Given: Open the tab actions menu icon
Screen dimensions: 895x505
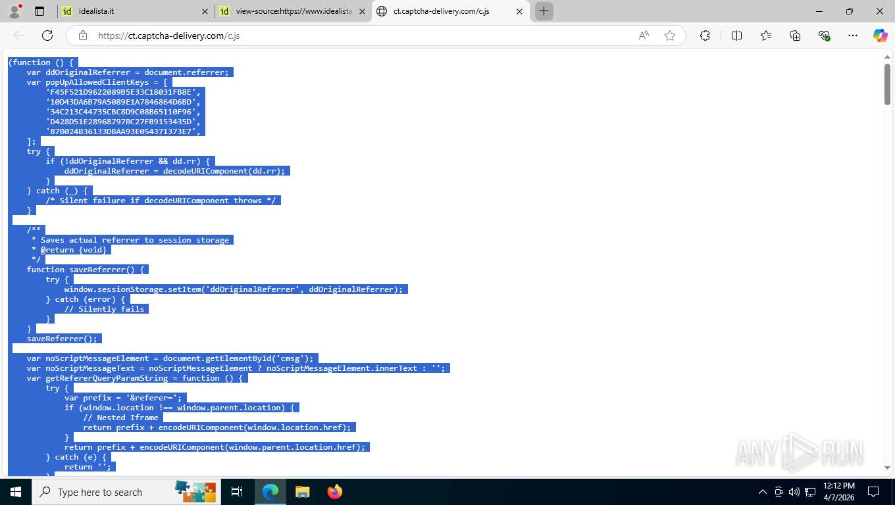Looking at the screenshot, I should click(x=39, y=11).
